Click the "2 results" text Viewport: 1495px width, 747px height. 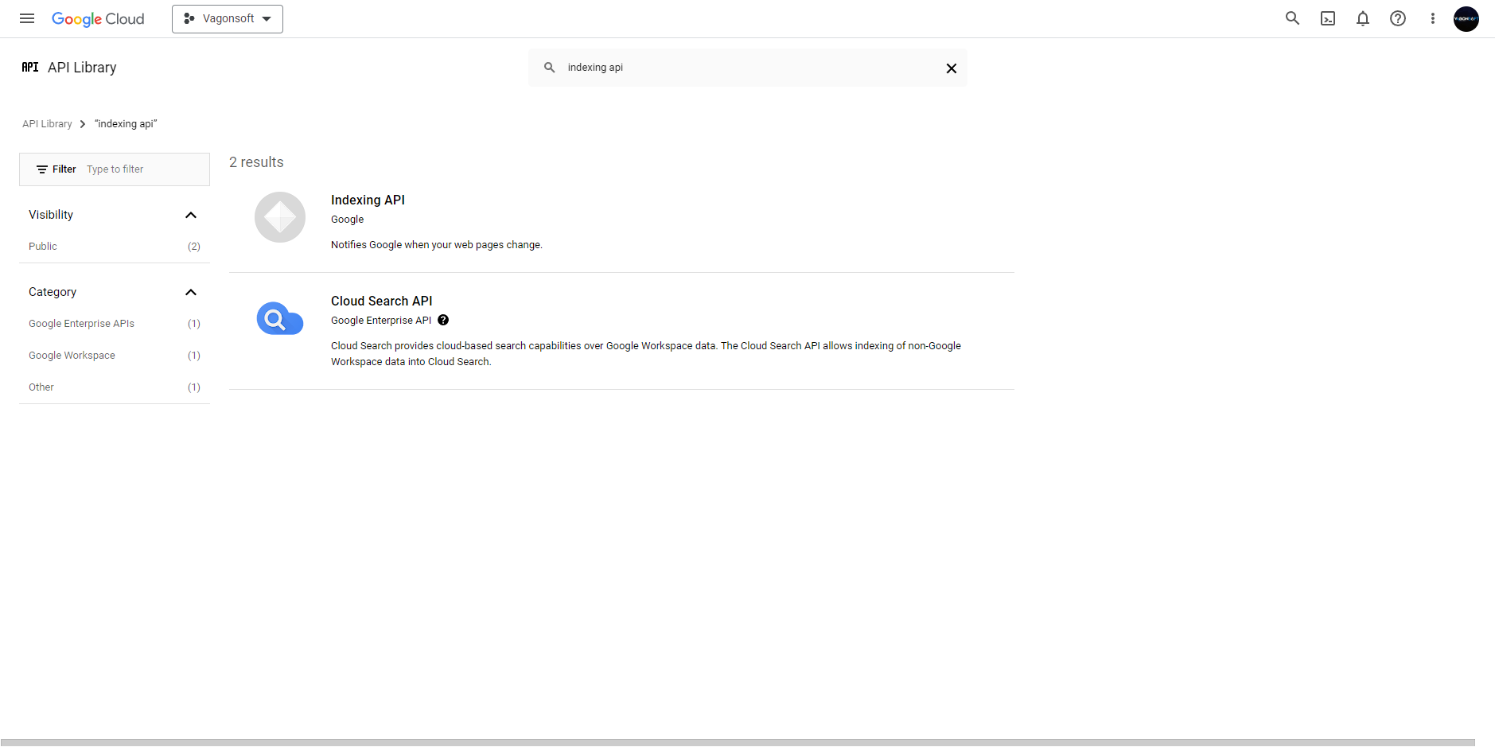coord(256,162)
